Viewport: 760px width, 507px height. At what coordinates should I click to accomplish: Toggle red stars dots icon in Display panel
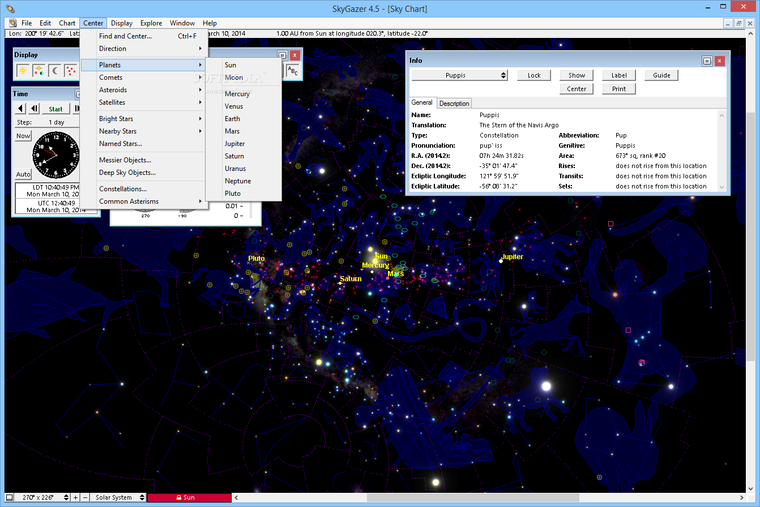(71, 71)
